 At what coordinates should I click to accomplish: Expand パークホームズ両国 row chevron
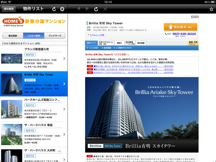click(x=64, y=109)
